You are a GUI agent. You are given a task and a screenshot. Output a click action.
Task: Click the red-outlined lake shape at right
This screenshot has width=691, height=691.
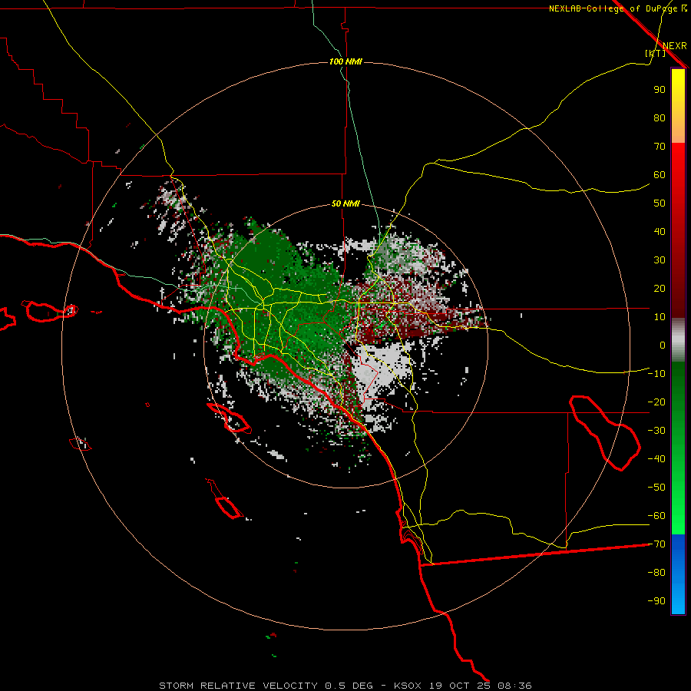605,433
